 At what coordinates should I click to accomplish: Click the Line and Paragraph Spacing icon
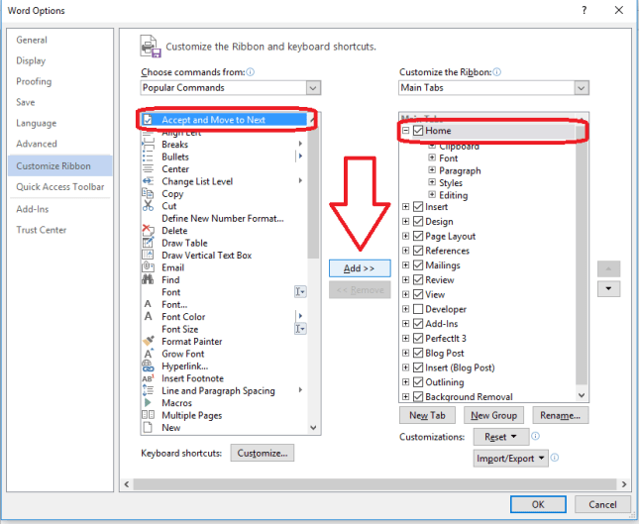click(148, 390)
